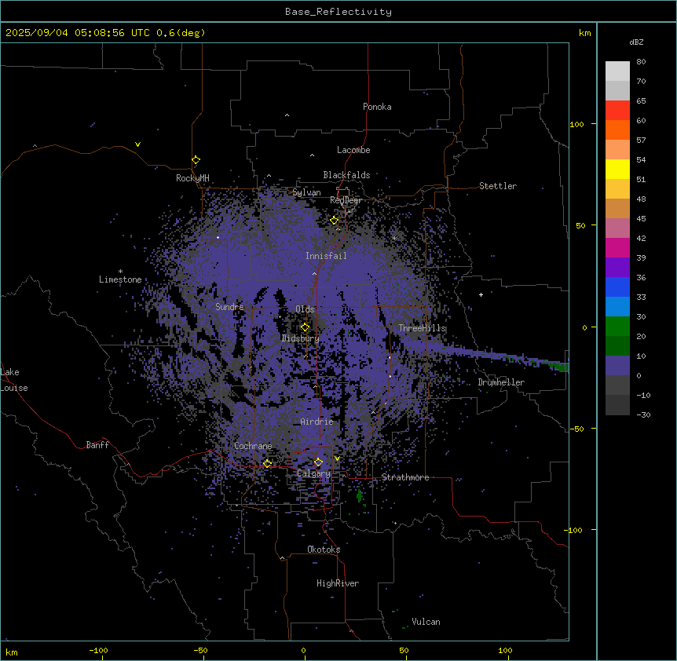Click the Cochrane label
677x661 pixels.
(x=253, y=446)
